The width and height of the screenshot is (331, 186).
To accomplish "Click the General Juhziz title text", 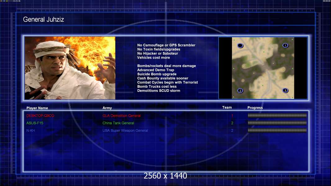I will 43,20.
